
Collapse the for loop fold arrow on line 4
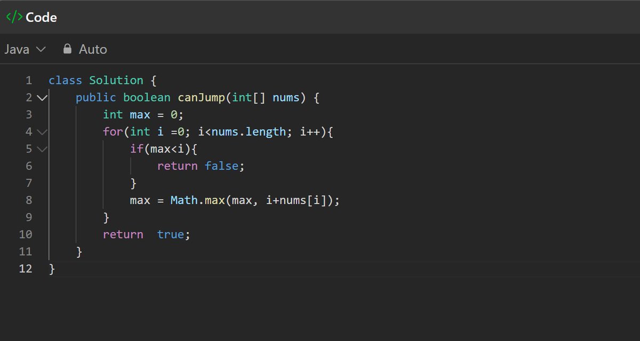click(42, 132)
